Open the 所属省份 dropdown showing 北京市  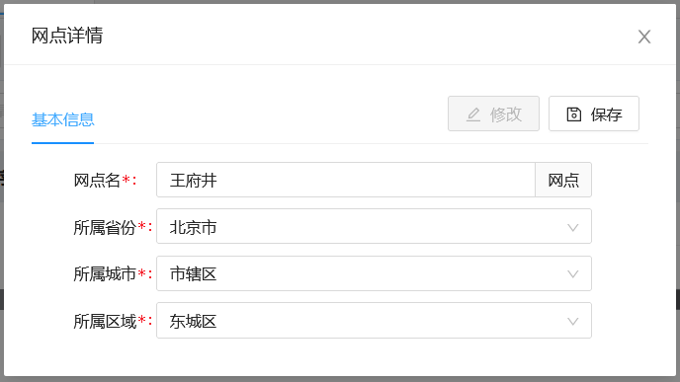[374, 226]
